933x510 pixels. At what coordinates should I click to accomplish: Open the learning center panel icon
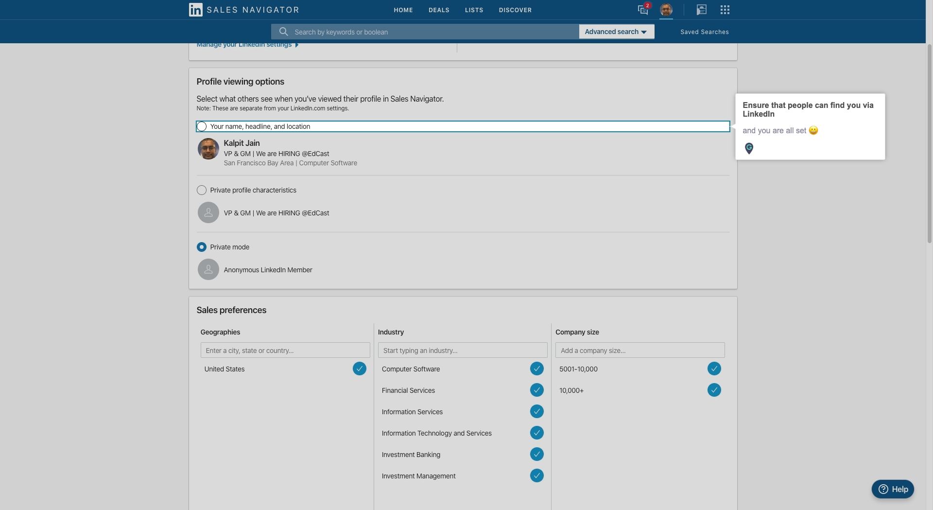click(701, 10)
